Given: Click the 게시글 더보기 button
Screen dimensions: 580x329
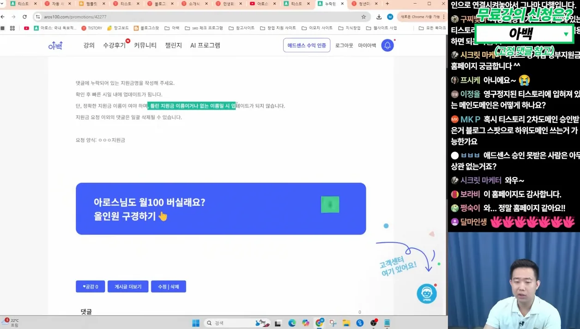Looking at the screenshot, I should 128,286.
